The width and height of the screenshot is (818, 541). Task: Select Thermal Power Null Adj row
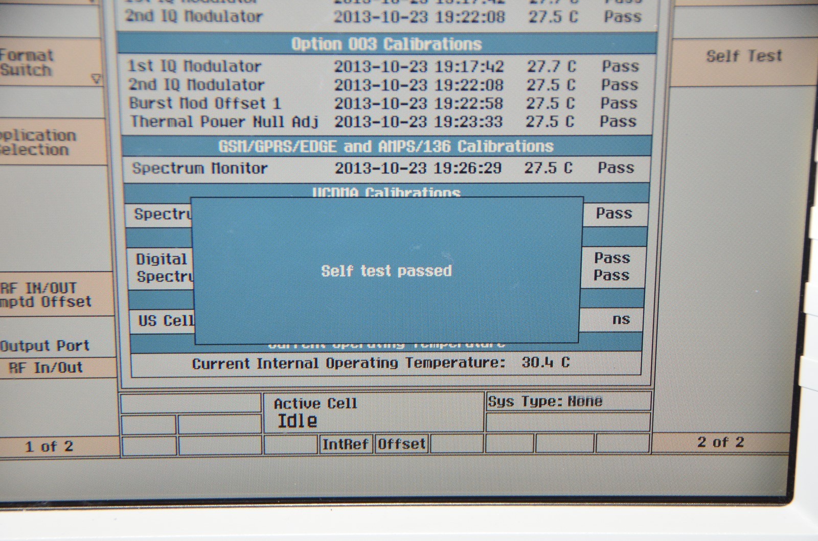(383, 122)
